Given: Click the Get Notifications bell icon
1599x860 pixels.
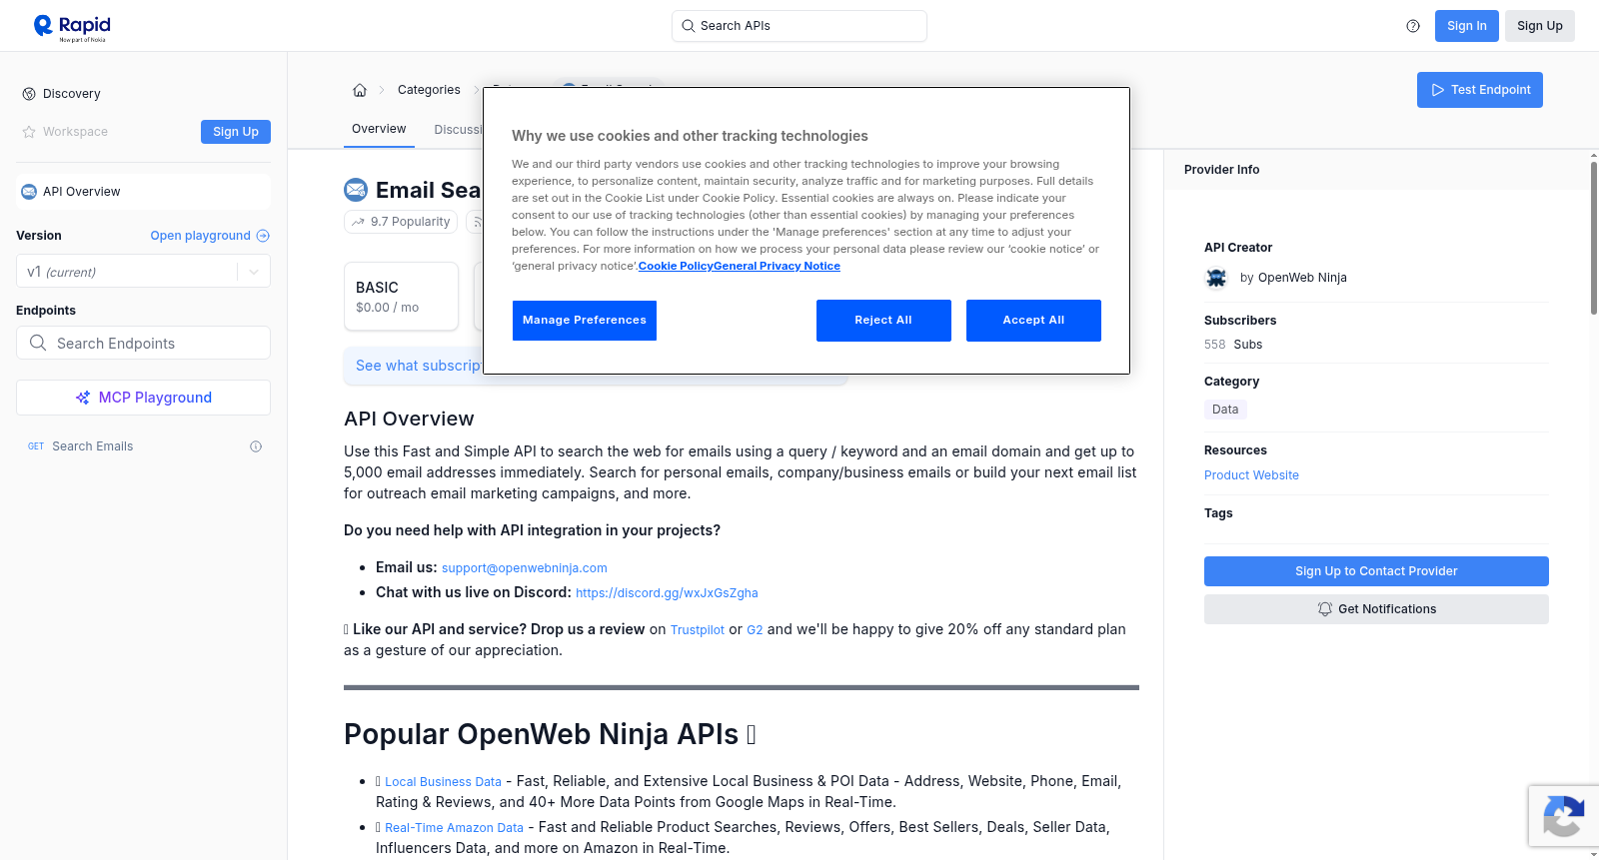Looking at the screenshot, I should tap(1325, 609).
